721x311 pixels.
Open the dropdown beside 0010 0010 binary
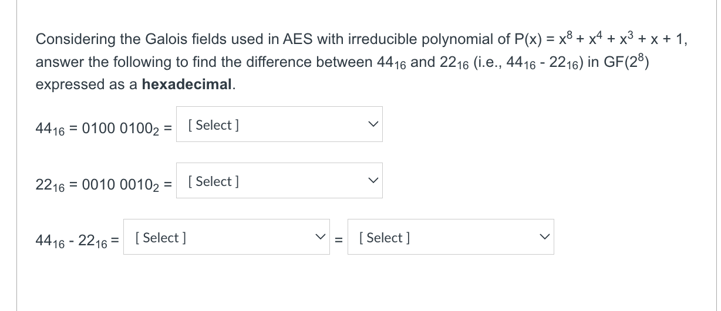[x=279, y=181]
